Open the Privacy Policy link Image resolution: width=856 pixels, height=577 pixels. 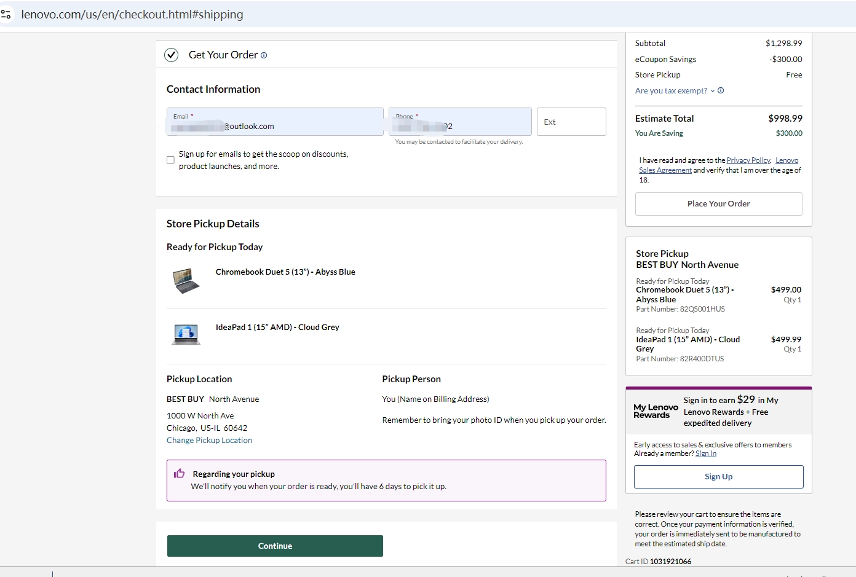[748, 160]
